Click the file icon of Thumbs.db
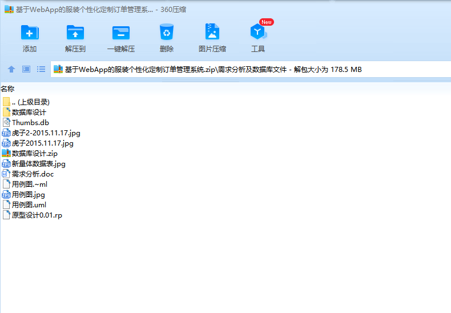Viewport: 451px width, 313px height. 6,123
